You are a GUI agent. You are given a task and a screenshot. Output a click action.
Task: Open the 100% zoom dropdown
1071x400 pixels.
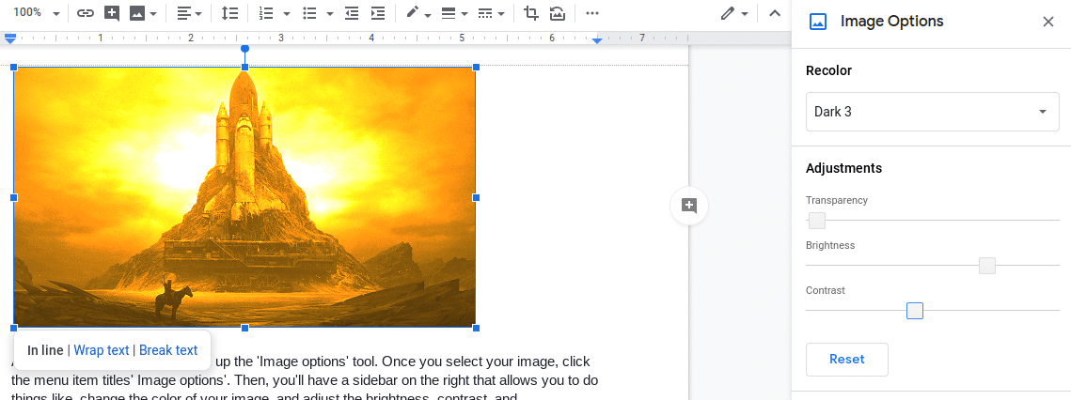[37, 13]
